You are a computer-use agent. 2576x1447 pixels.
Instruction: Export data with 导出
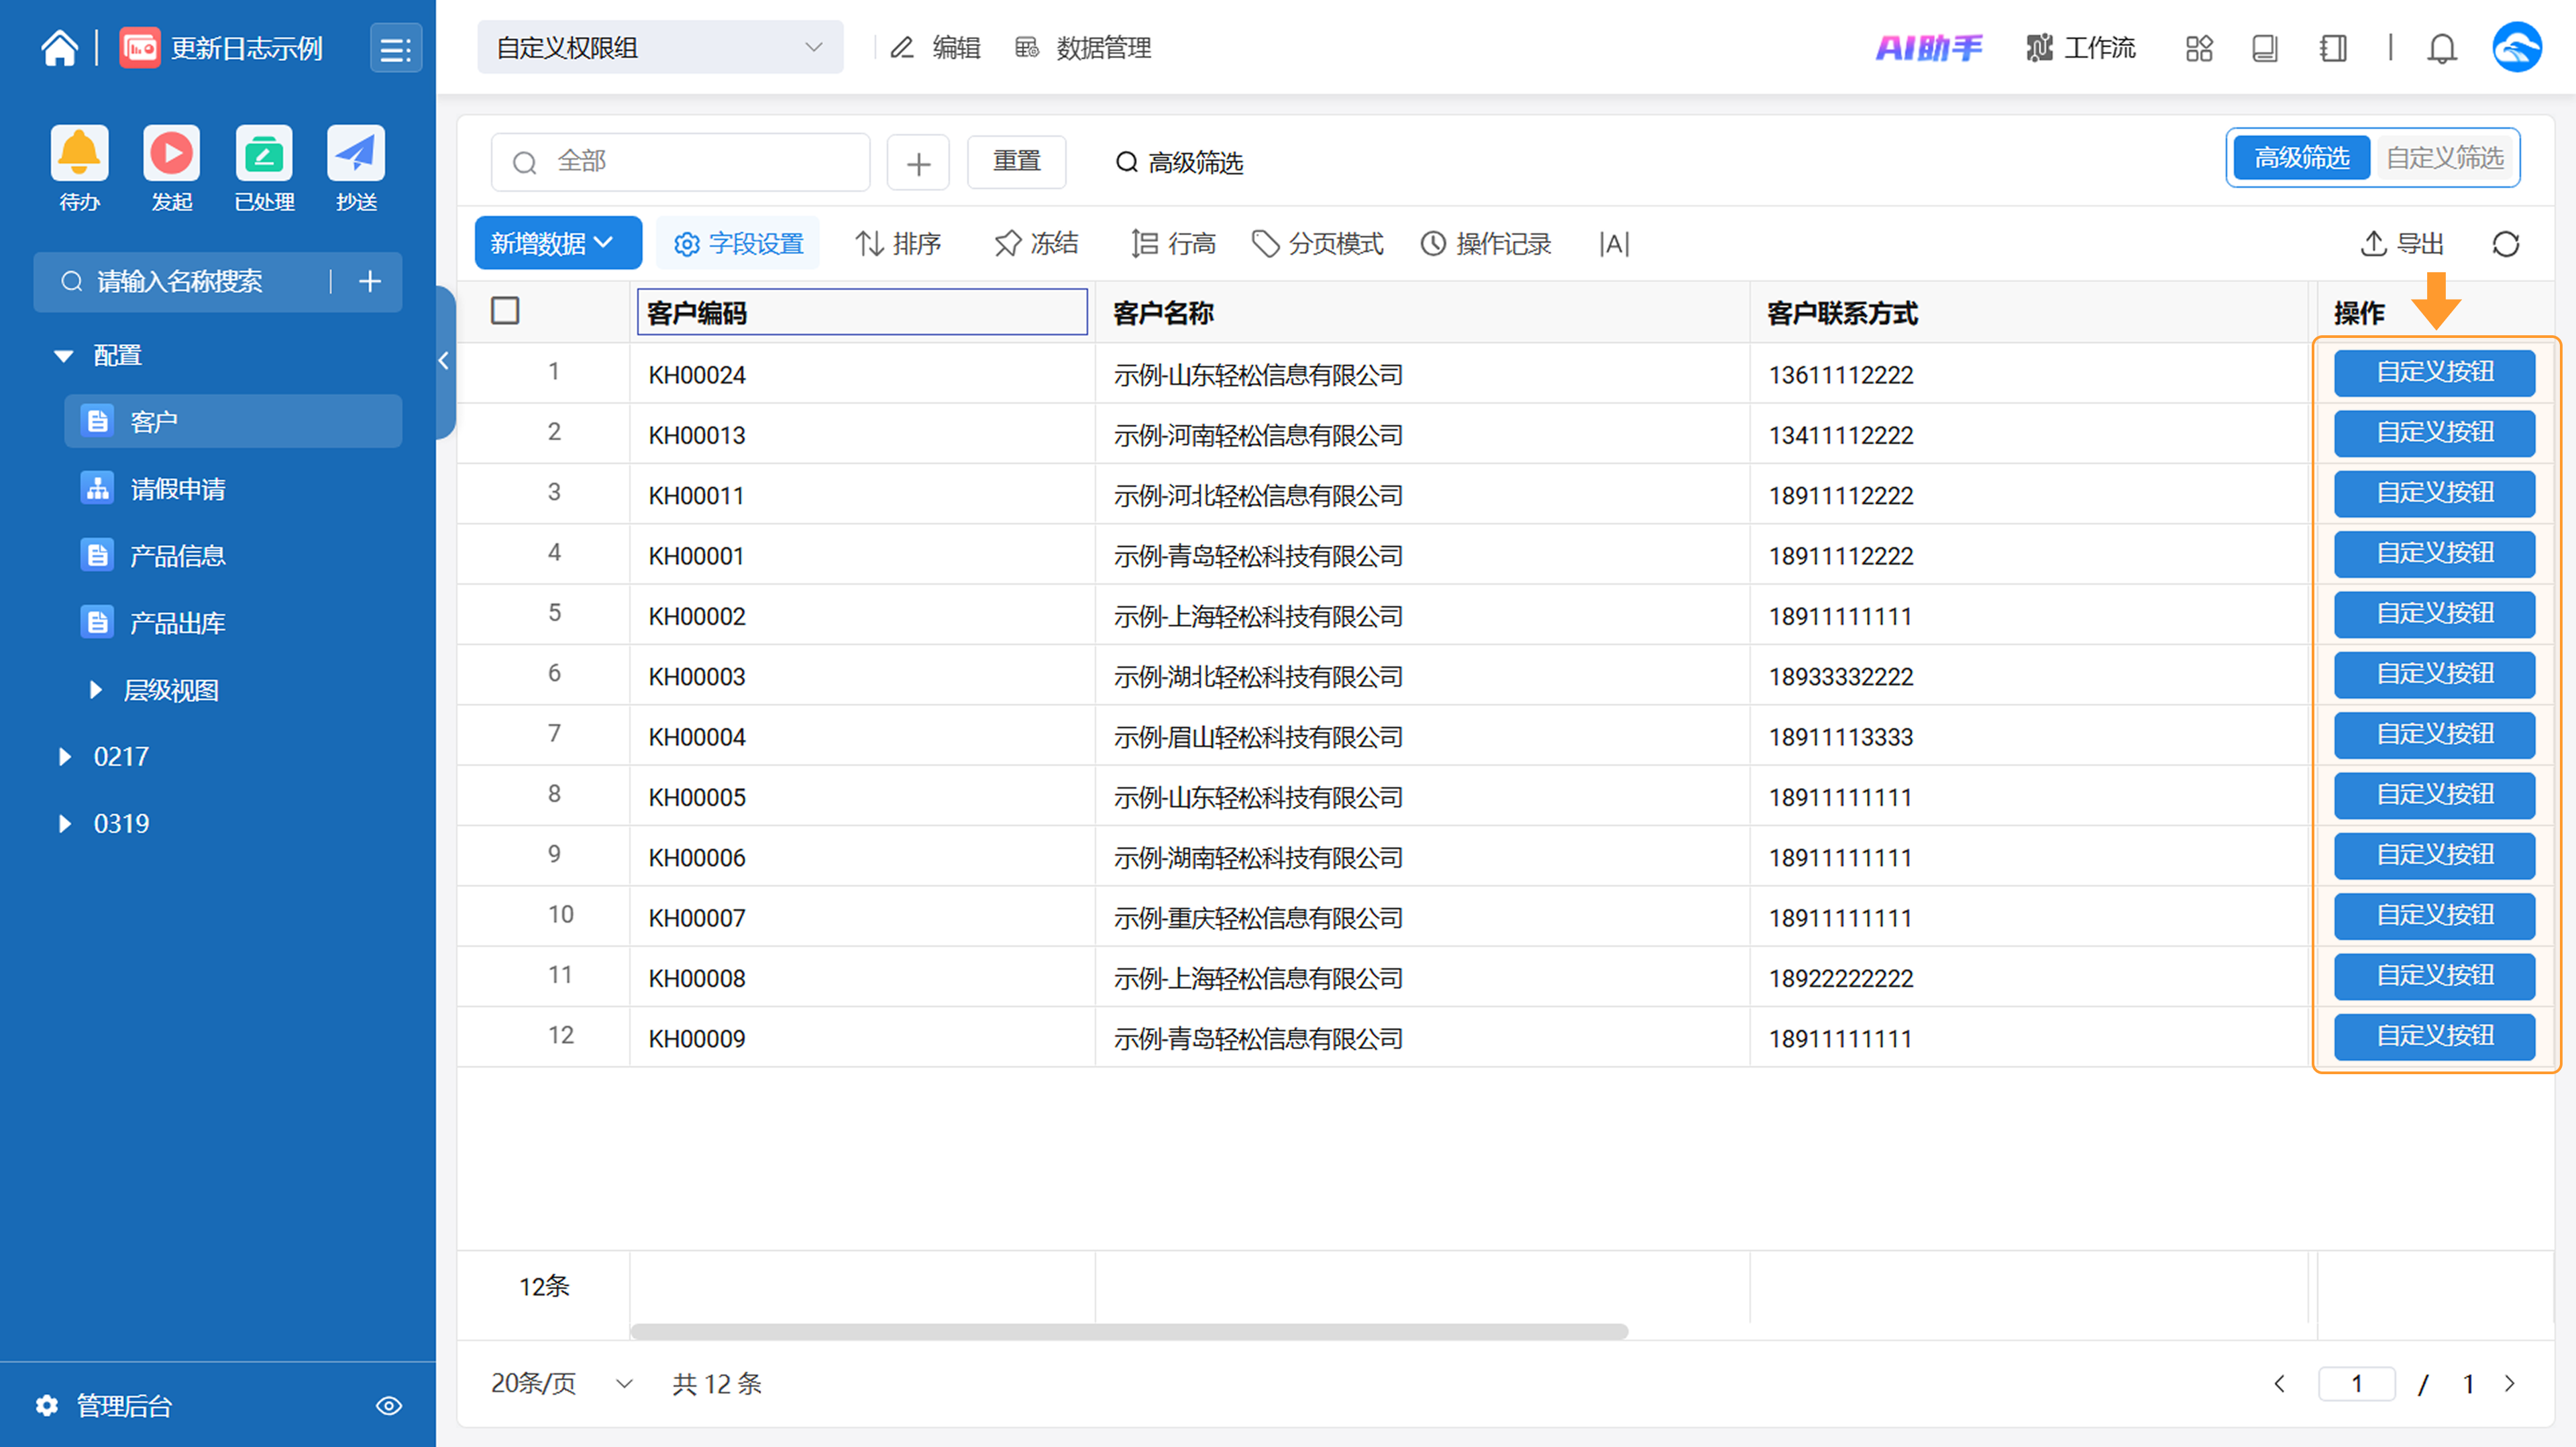[2402, 244]
